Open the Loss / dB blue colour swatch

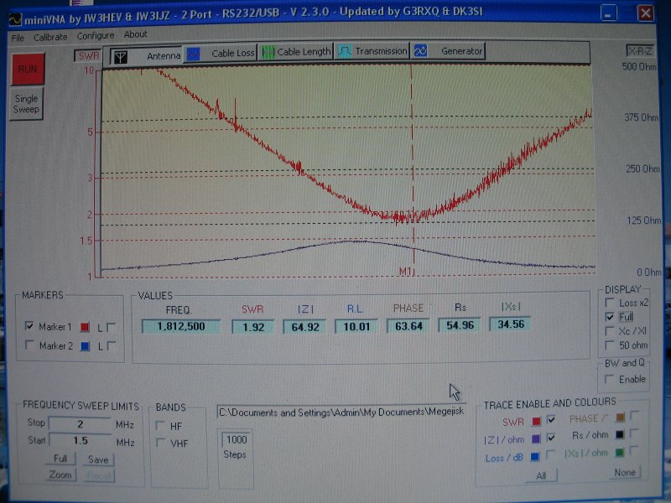pyautogui.click(x=535, y=457)
